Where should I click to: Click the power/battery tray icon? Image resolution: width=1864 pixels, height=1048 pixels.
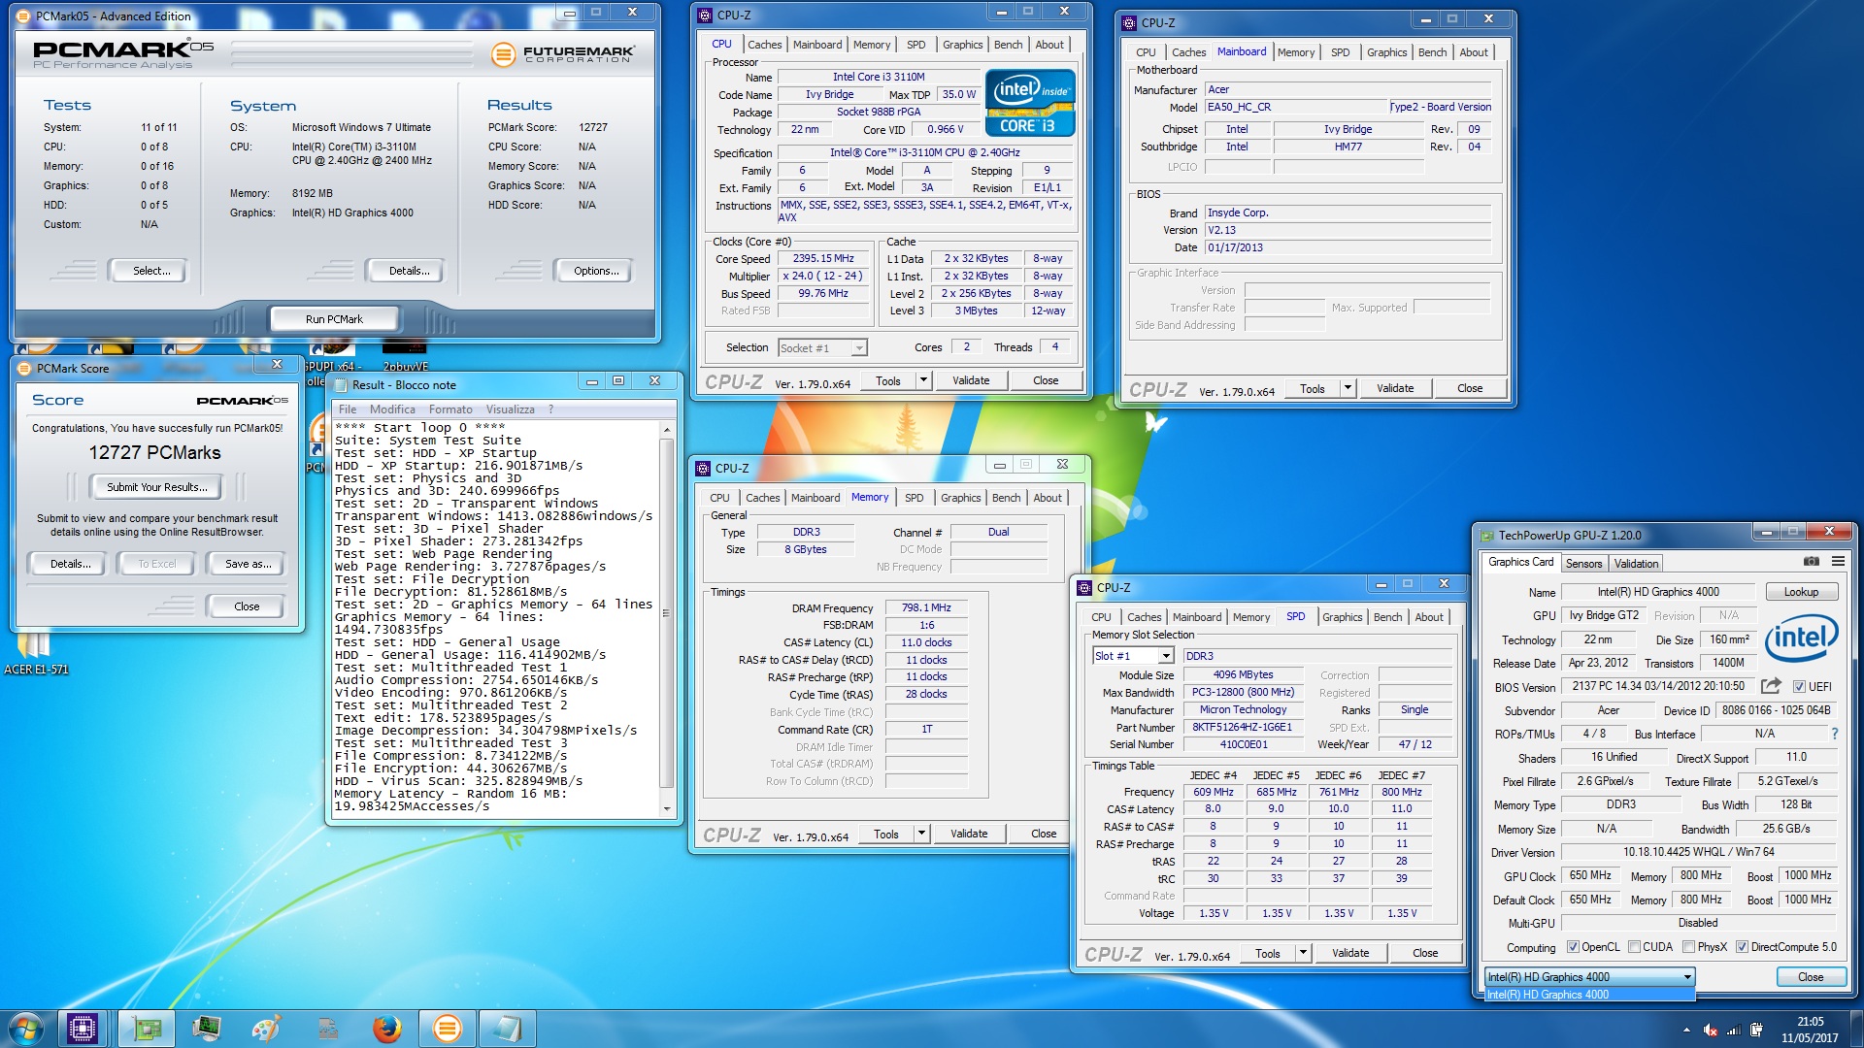(1756, 1031)
